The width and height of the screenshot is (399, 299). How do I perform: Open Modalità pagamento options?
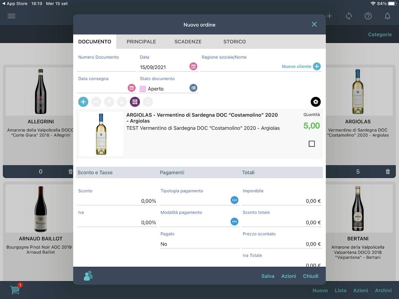click(234, 222)
